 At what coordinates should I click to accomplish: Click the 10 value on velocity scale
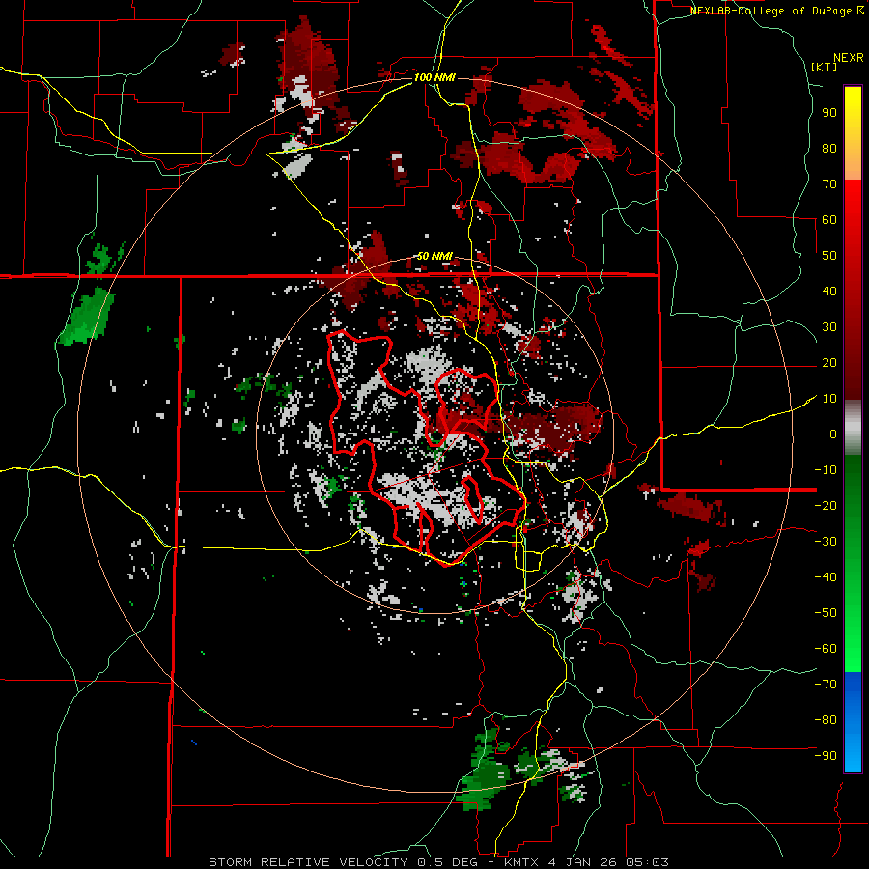829,399
